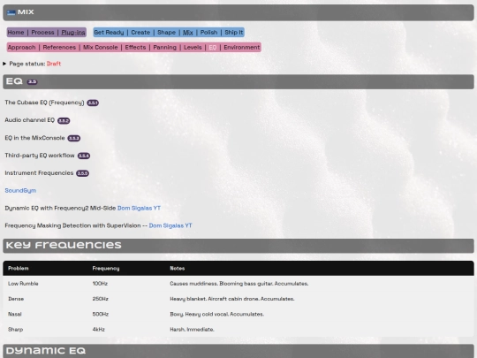This screenshot has height=358, width=477.
Task: Select the highlighted EQ subpage
Action: coord(213,48)
